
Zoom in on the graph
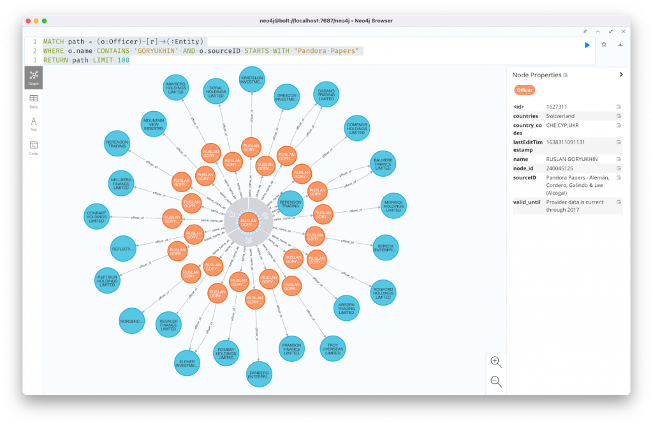(495, 361)
